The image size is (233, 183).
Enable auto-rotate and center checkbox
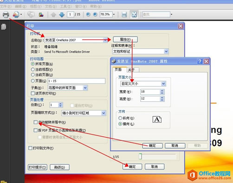click(x=35, y=122)
